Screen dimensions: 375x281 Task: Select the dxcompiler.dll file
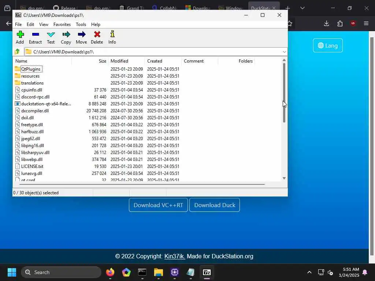[x=35, y=110]
